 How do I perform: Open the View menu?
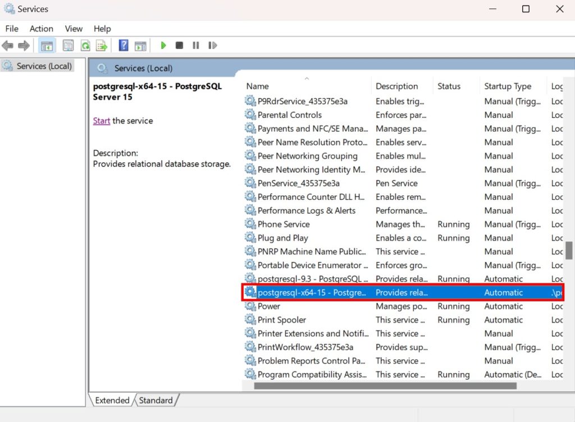tap(74, 29)
